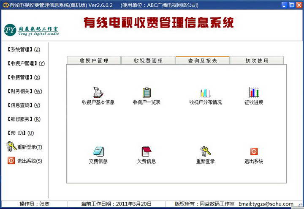Open 【收费管理】(X) menu
The width and height of the screenshot is (304, 209).
(x=24, y=77)
